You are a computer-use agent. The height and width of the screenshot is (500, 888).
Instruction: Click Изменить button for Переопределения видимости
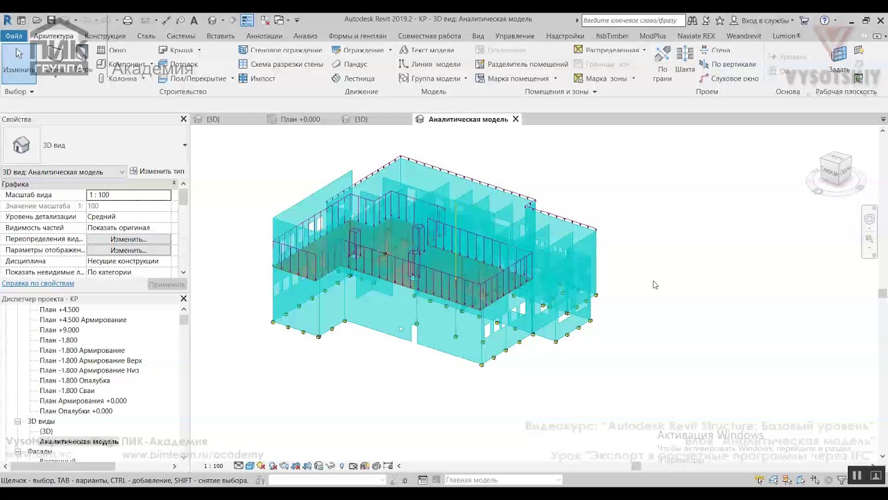(128, 239)
